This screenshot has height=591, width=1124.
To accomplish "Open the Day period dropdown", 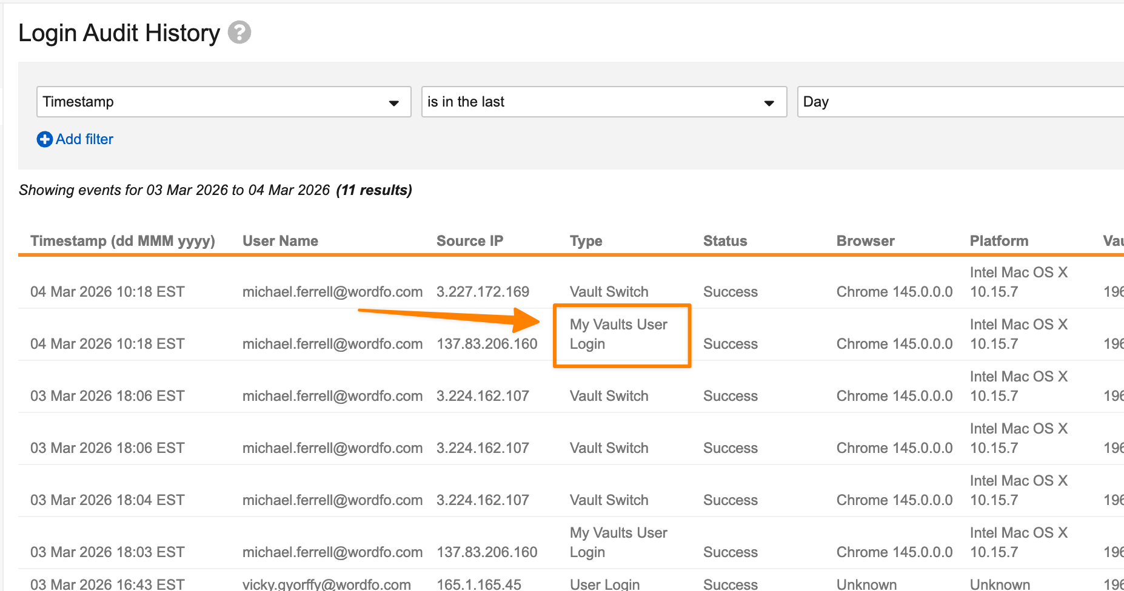I will [958, 102].
